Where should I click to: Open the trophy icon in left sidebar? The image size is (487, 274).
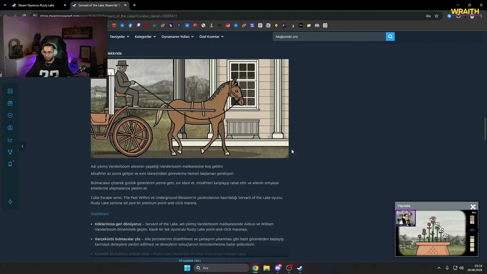(10, 152)
